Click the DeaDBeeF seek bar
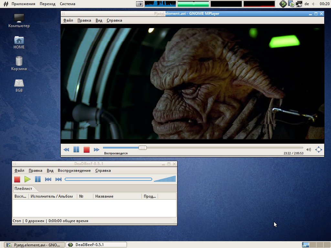The image size is (331, 248). tap(108, 179)
